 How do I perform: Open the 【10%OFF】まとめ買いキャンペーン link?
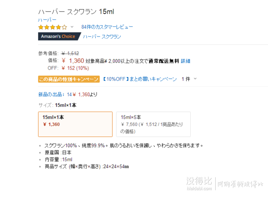tap(140, 79)
